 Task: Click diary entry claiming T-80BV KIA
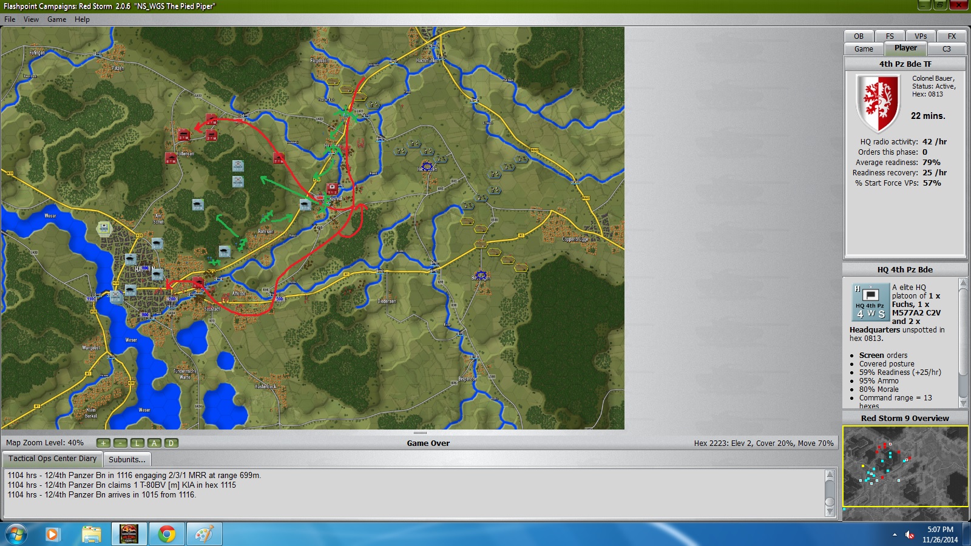pos(121,485)
